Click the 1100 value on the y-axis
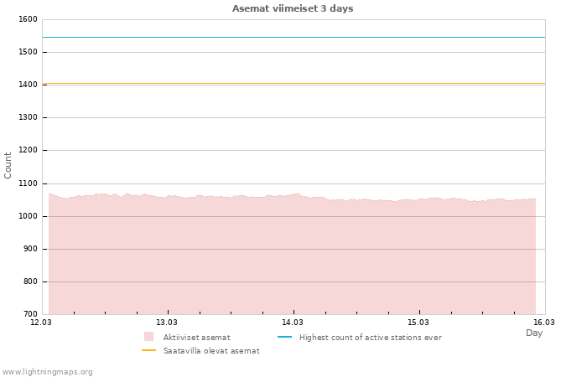The image size is (587, 377). pos(28,183)
